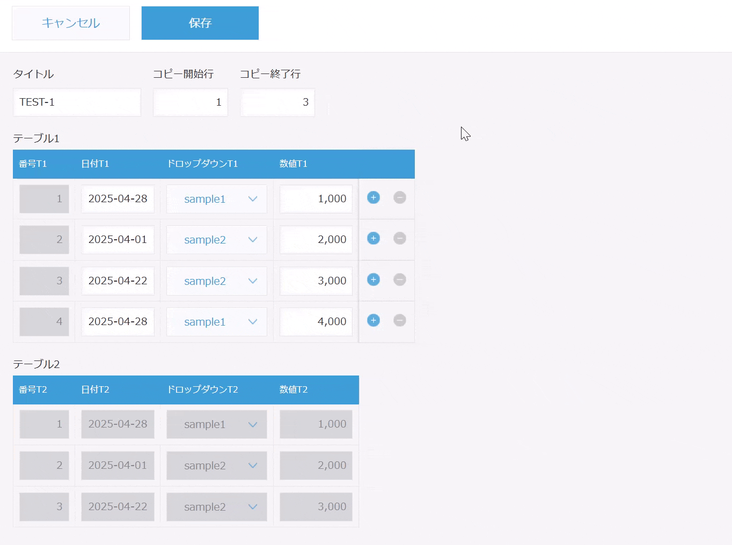Remove row 4 from テーブル1
This screenshot has height=545, width=732.
pos(400,321)
